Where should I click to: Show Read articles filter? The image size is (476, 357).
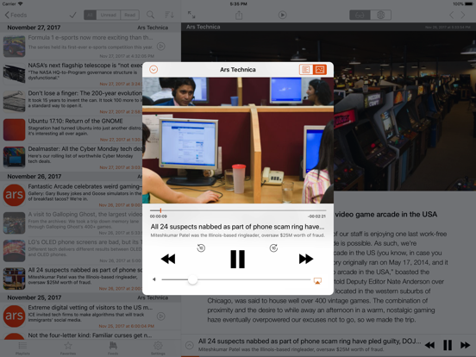[x=130, y=15]
